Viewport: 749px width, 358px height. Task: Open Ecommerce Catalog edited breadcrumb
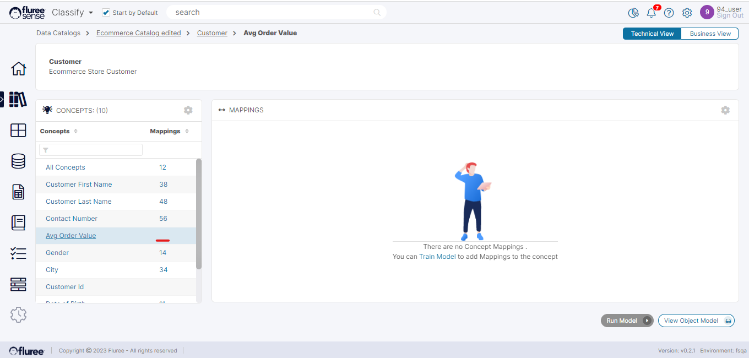(x=138, y=33)
